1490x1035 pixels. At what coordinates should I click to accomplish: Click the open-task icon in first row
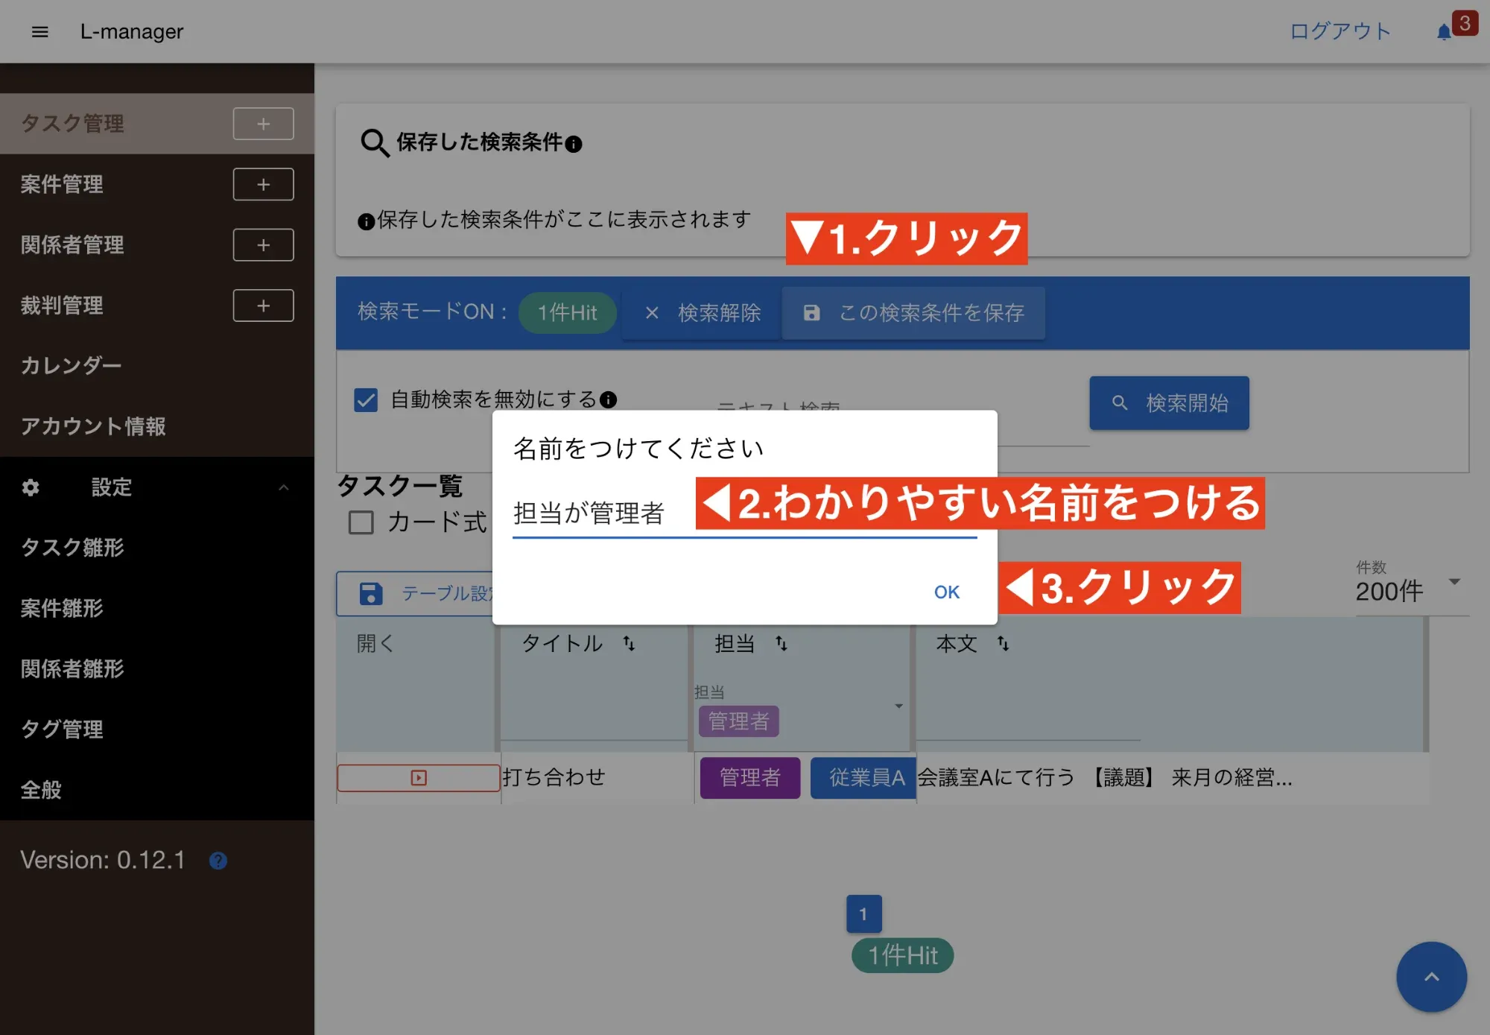tap(419, 777)
